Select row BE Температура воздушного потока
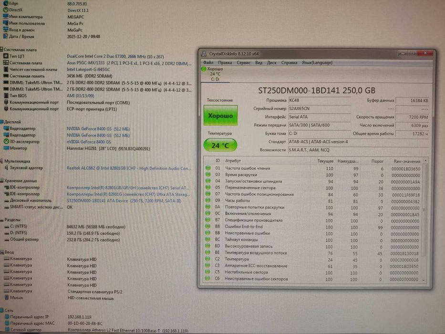Screen dimensions: 445x334 click(x=313, y=253)
